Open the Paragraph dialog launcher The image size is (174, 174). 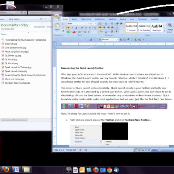pos(122,35)
